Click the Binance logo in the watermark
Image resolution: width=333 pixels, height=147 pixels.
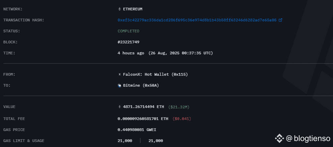click(x=279, y=139)
